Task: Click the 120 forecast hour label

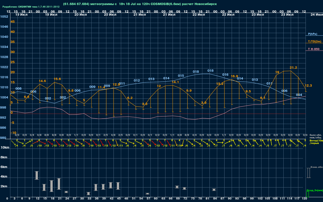Action: pos(305,199)
